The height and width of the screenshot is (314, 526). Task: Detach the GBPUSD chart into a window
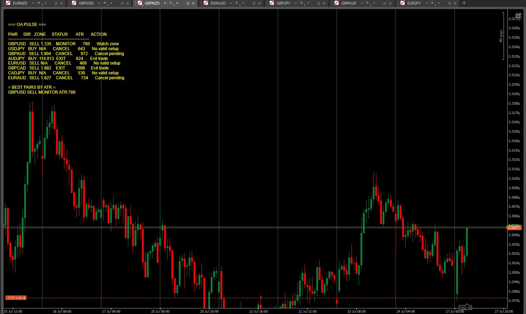(122, 3)
